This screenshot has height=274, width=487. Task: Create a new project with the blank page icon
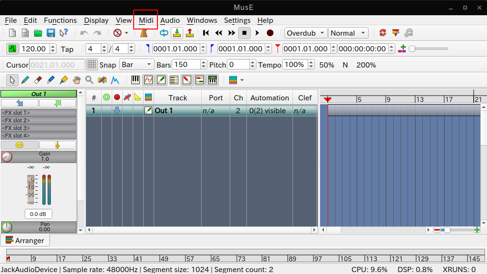tap(12, 33)
